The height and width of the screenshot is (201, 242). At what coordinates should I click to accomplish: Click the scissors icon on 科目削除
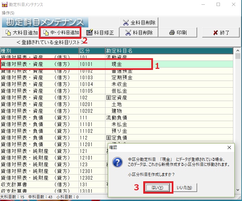click(x=128, y=33)
